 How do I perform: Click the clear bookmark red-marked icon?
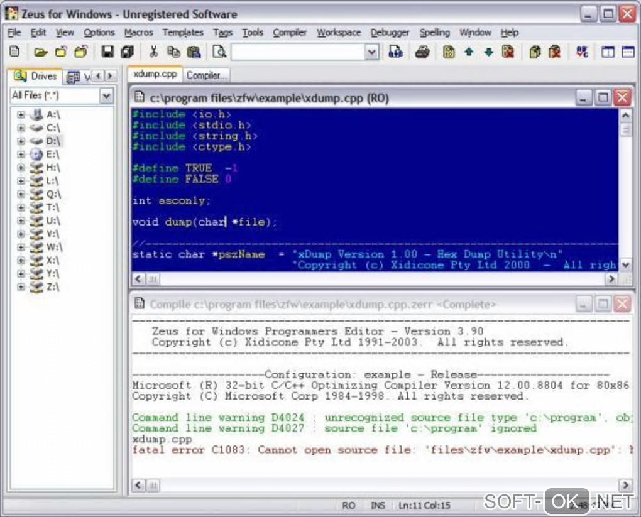pos(508,52)
